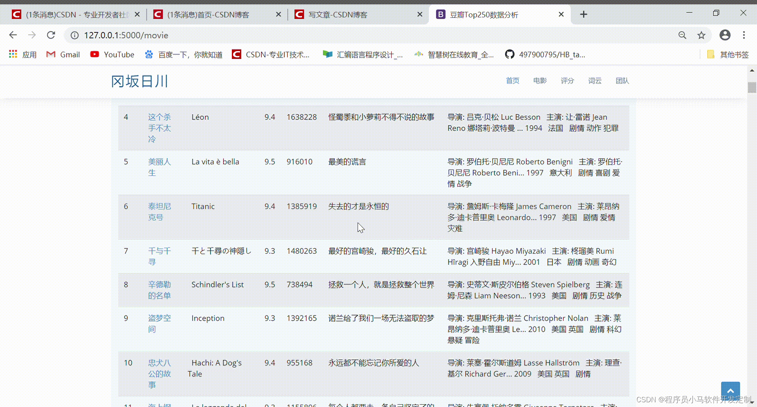Click the back-to-top arrow button
Screen dimensions: 757x407
pos(730,391)
